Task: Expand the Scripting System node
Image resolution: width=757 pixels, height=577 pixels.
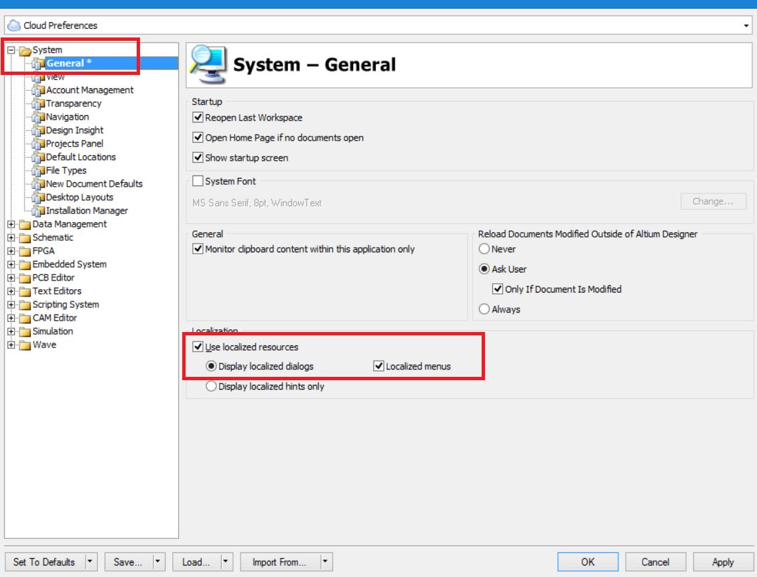Action: click(11, 305)
